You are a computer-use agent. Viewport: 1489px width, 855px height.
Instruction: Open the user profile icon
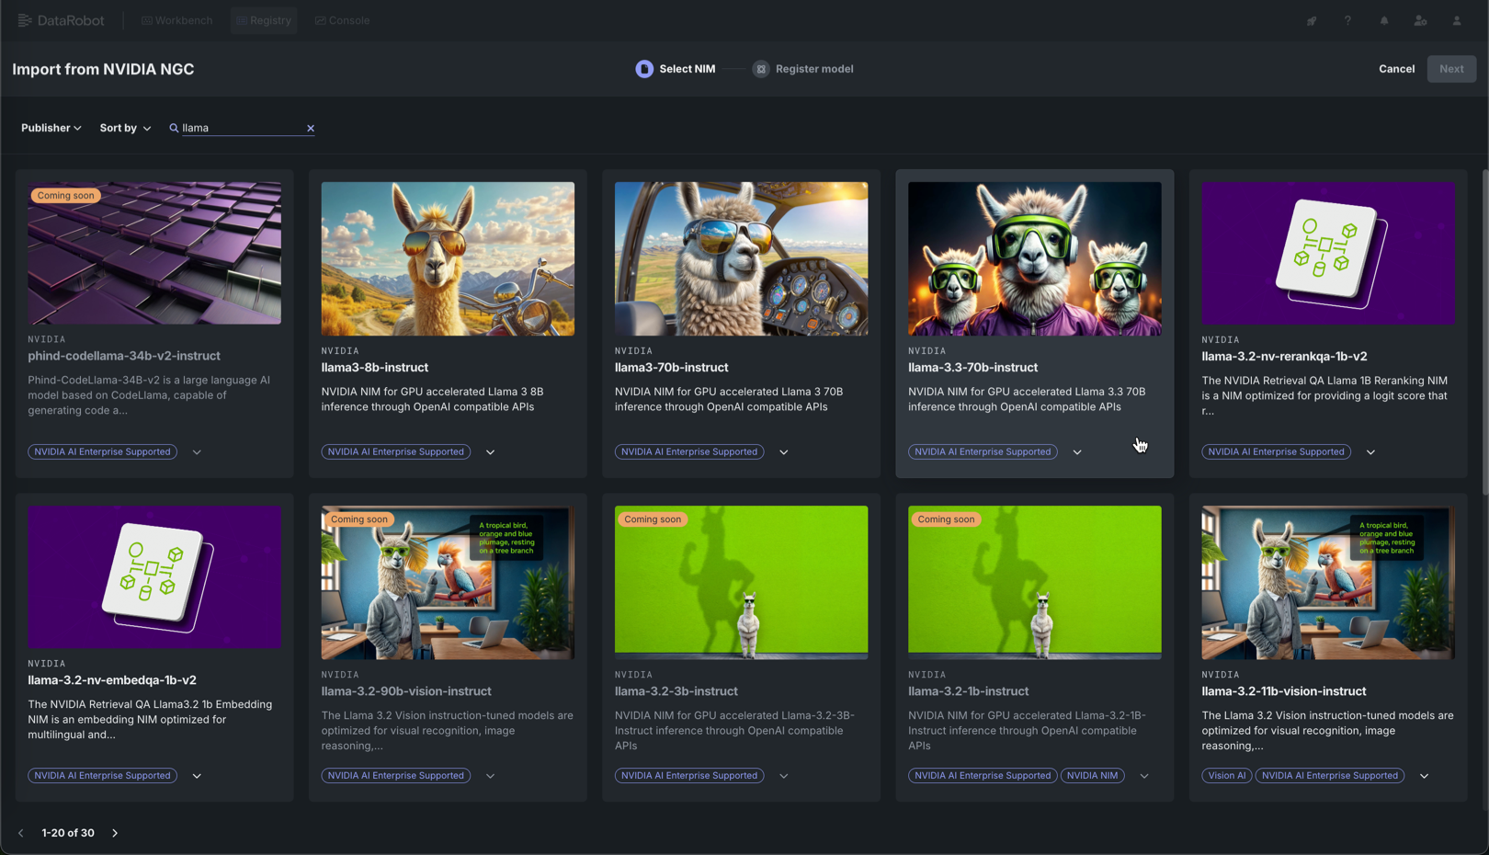click(x=1457, y=20)
